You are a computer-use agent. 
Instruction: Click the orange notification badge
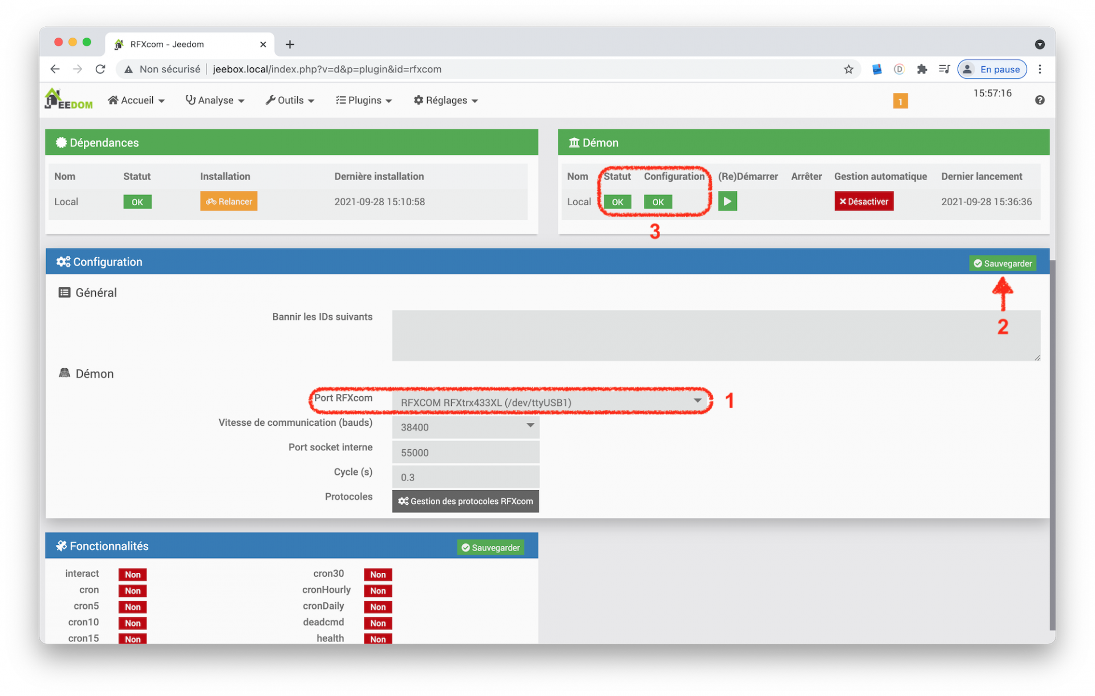click(901, 100)
